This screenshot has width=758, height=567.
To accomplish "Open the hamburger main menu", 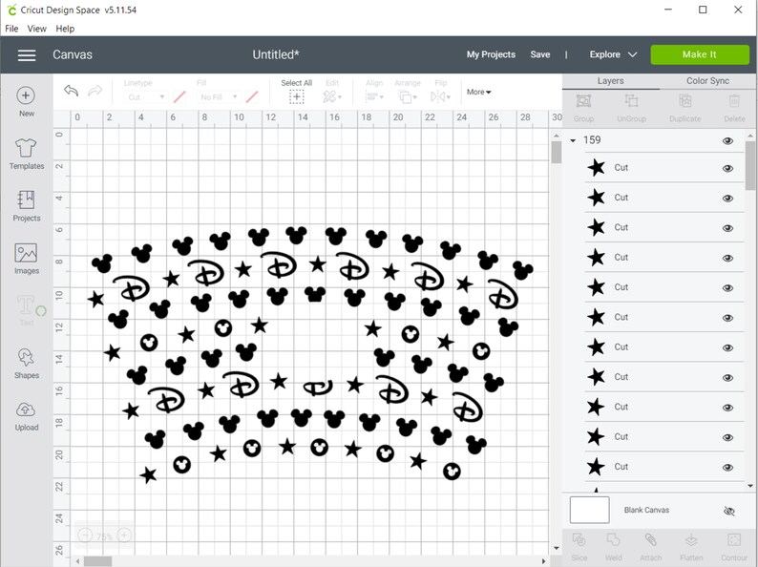I will [x=27, y=55].
